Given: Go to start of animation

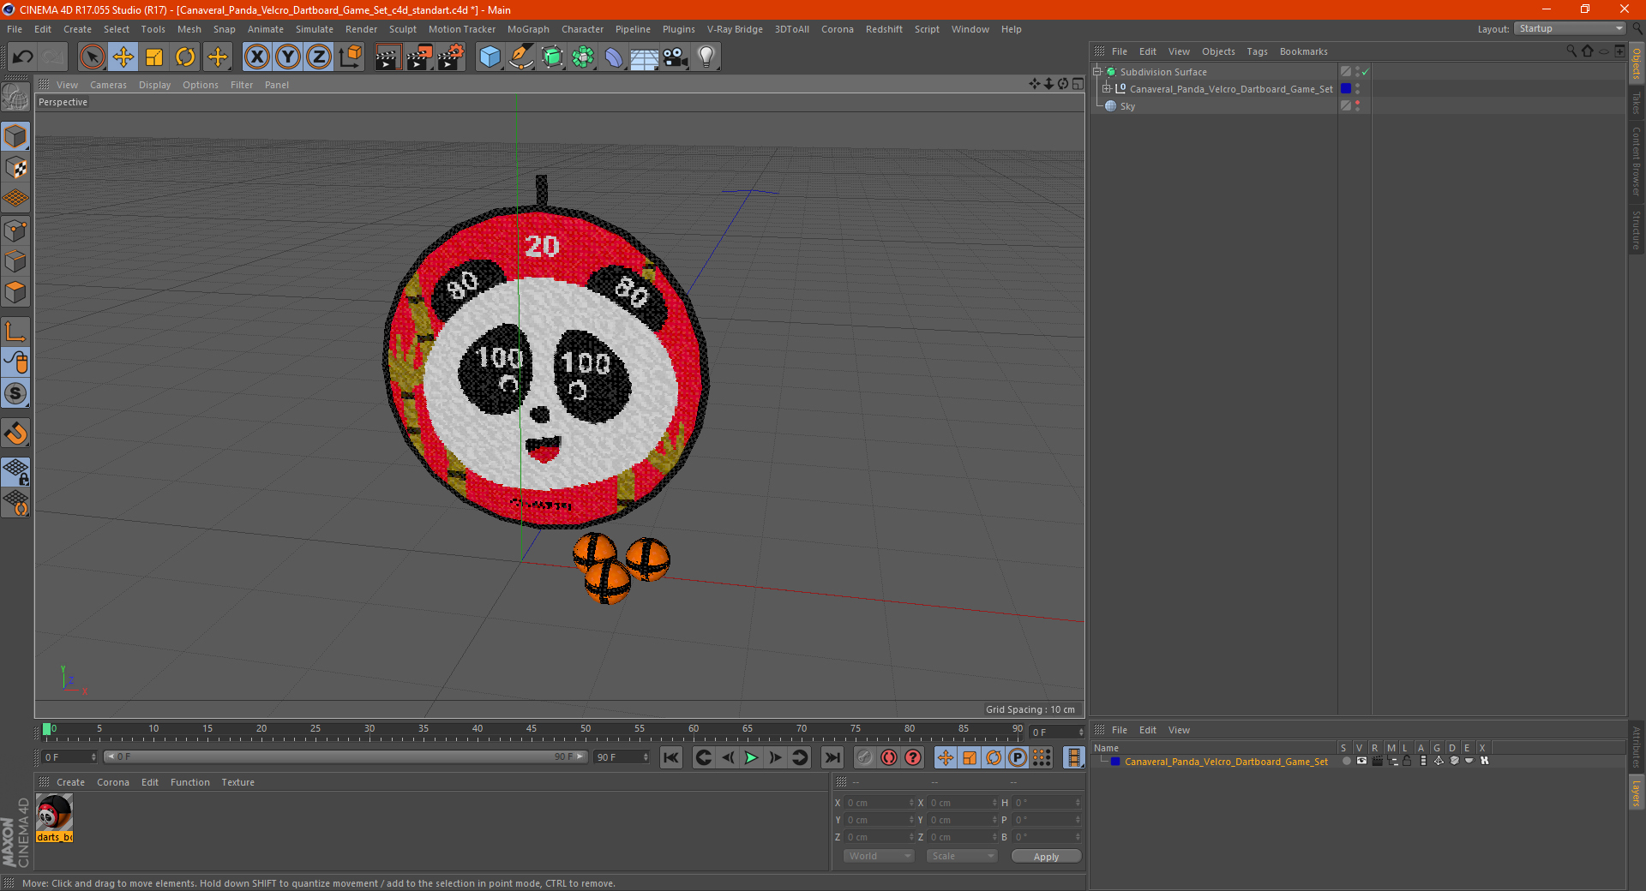Looking at the screenshot, I should tap(671, 757).
